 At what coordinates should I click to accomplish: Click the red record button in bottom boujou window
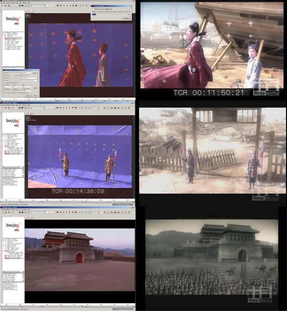(66, 212)
